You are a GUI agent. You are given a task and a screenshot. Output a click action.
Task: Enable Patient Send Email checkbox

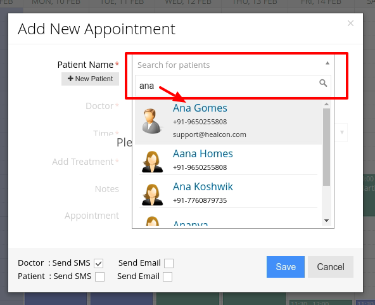coord(167,276)
